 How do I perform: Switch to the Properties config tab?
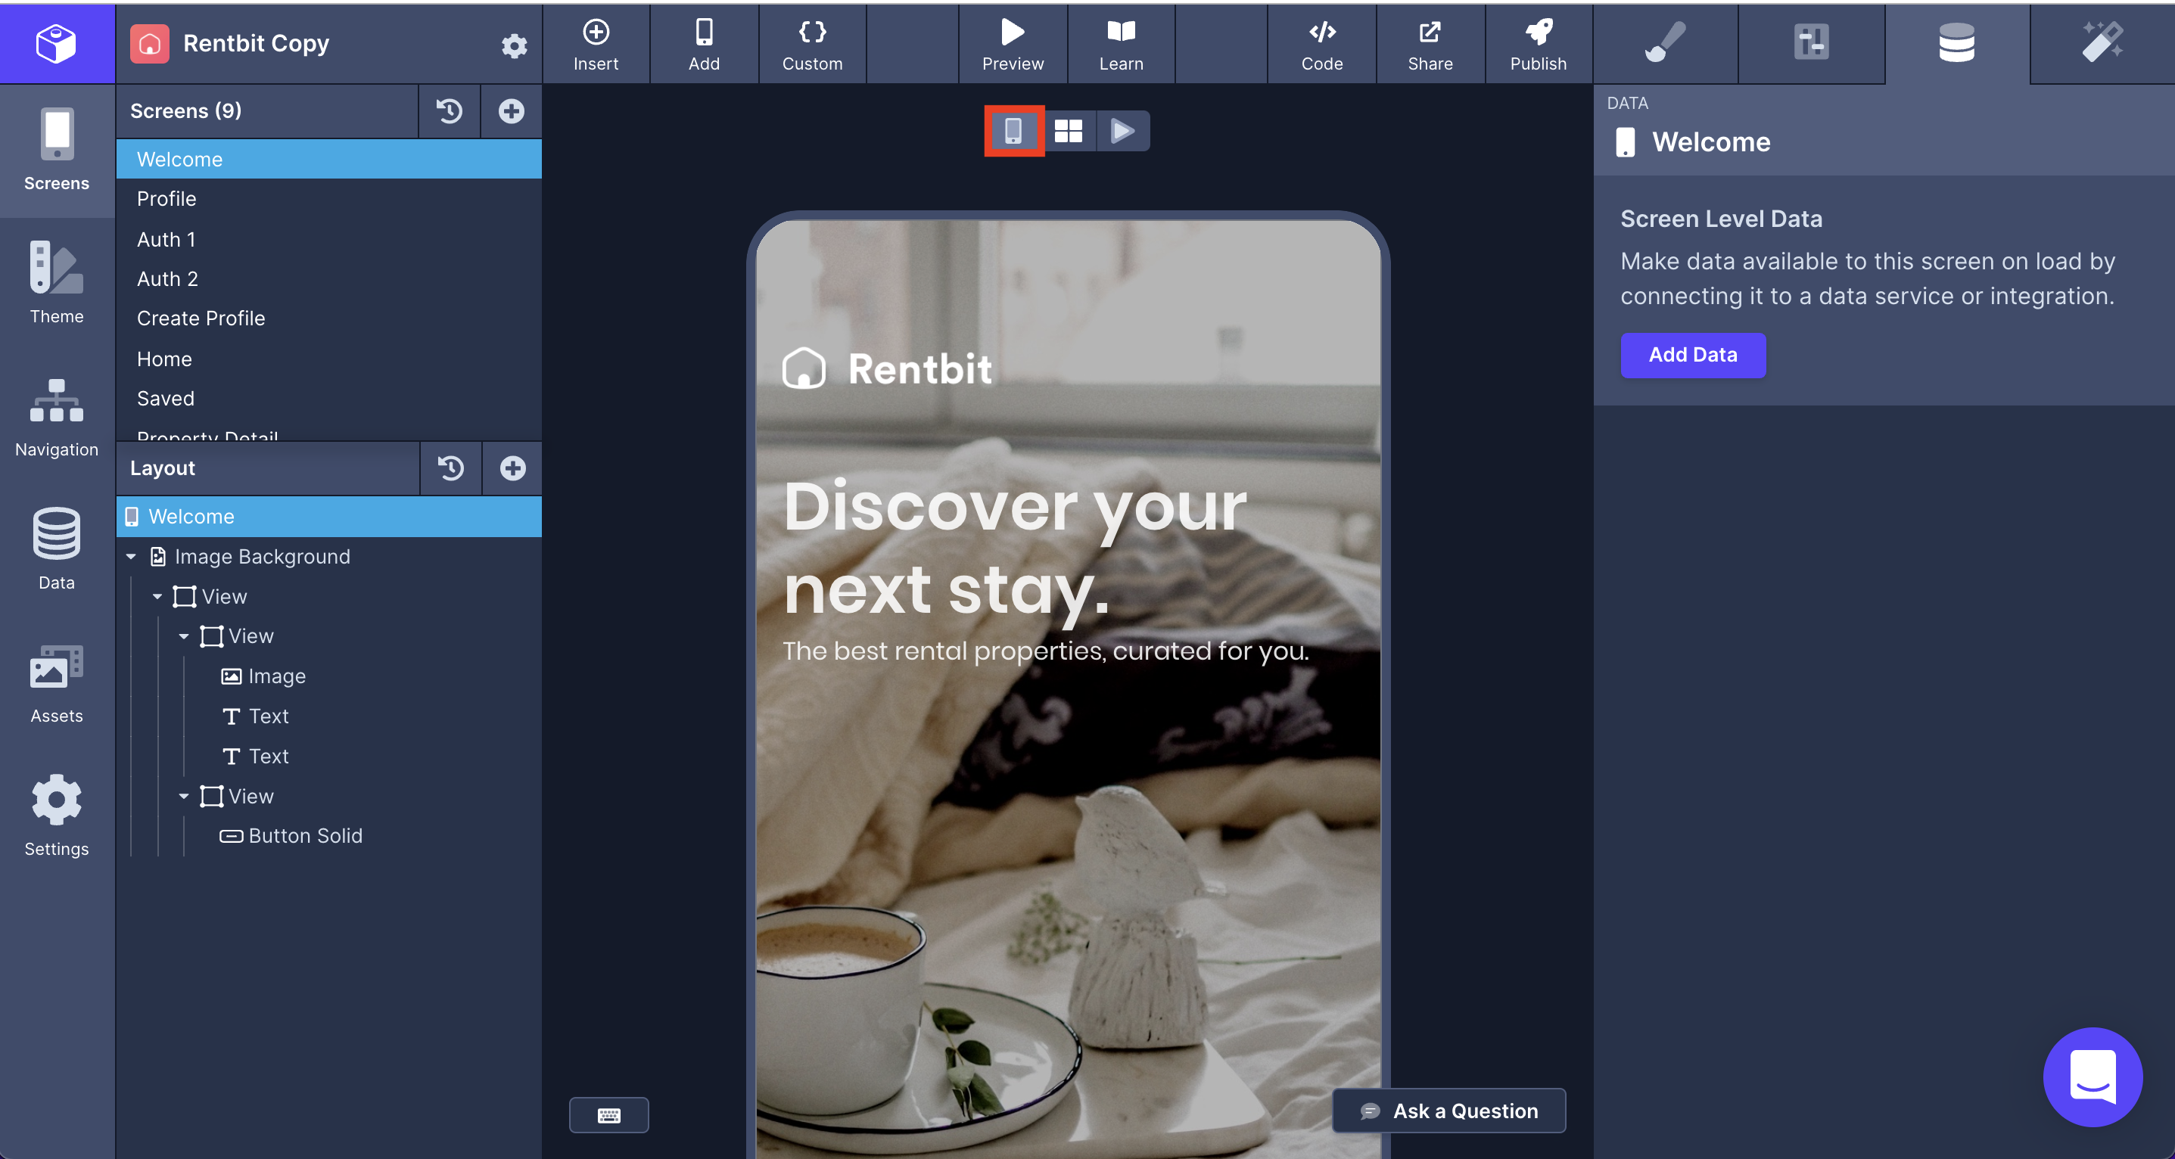click(x=1811, y=43)
